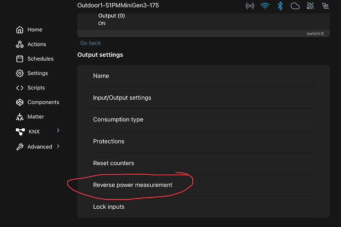Open the Scripts code-brackets icon
Screen dimensions: 341x227
click(x=20, y=88)
